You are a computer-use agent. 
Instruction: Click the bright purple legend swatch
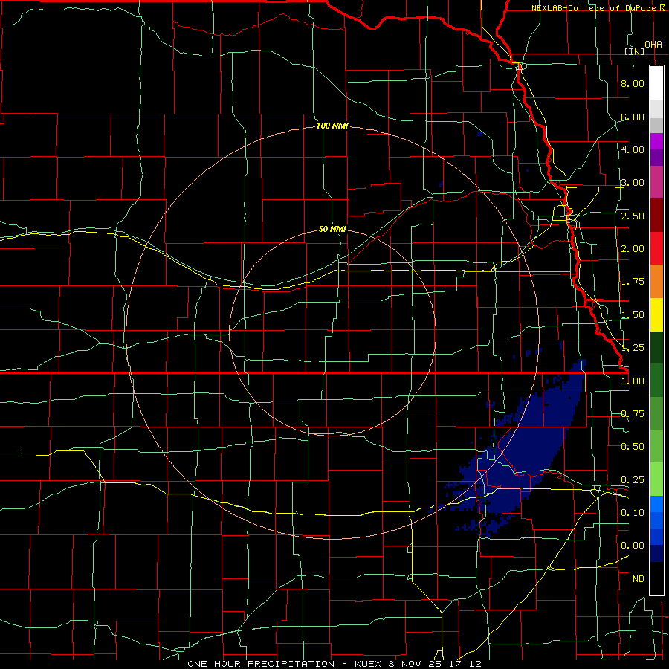coord(656,141)
